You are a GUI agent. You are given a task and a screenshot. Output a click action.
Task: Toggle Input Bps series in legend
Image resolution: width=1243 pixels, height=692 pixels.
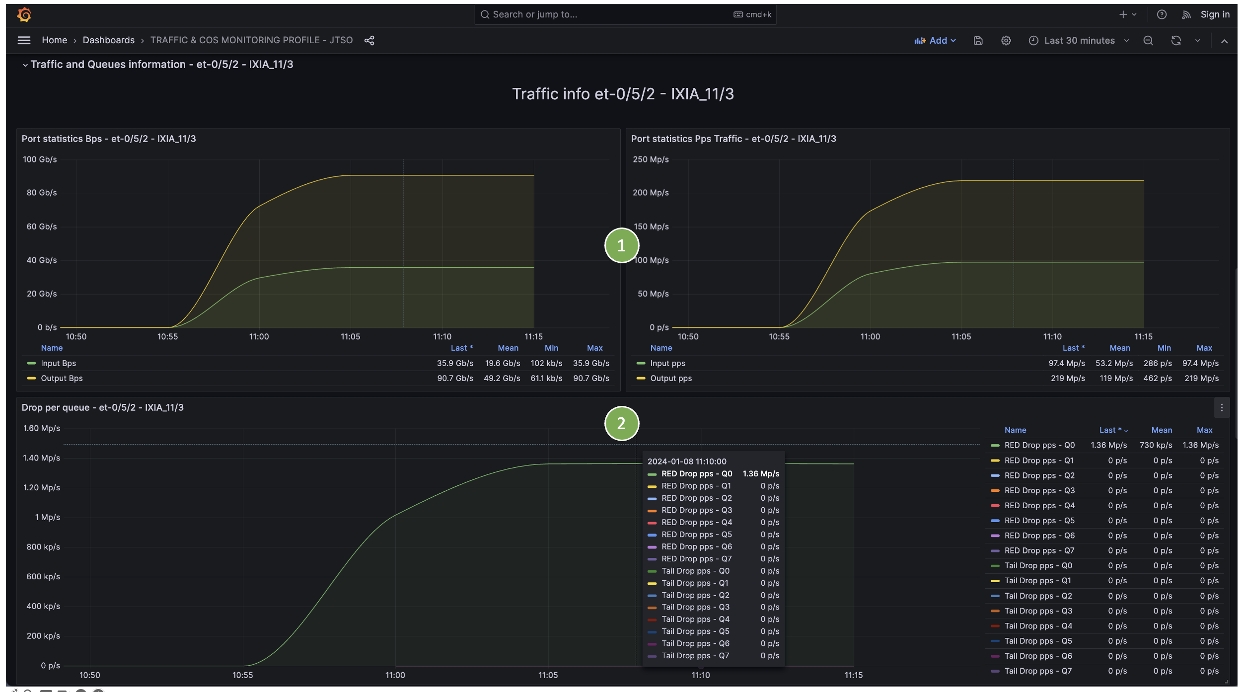click(58, 363)
